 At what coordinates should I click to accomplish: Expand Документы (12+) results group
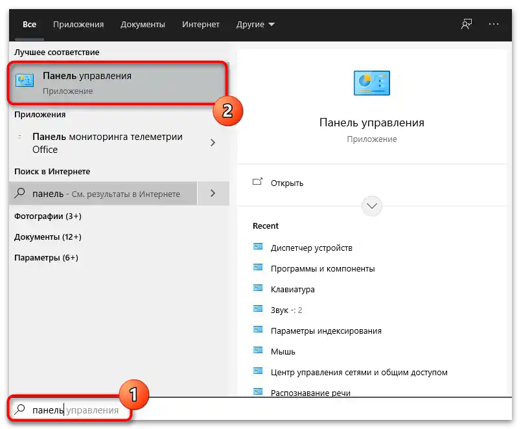coord(48,237)
